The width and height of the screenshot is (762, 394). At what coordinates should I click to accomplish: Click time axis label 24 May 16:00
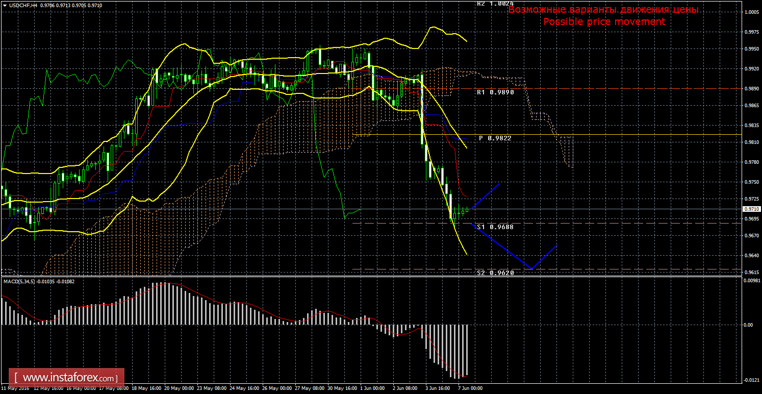(245, 388)
